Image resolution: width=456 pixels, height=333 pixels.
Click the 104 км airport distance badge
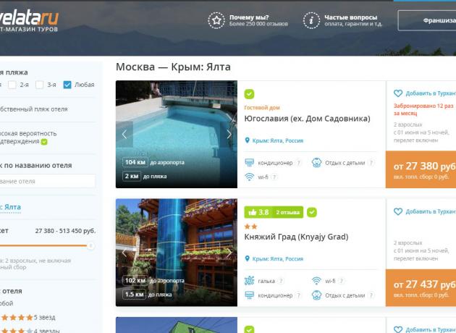(x=135, y=162)
